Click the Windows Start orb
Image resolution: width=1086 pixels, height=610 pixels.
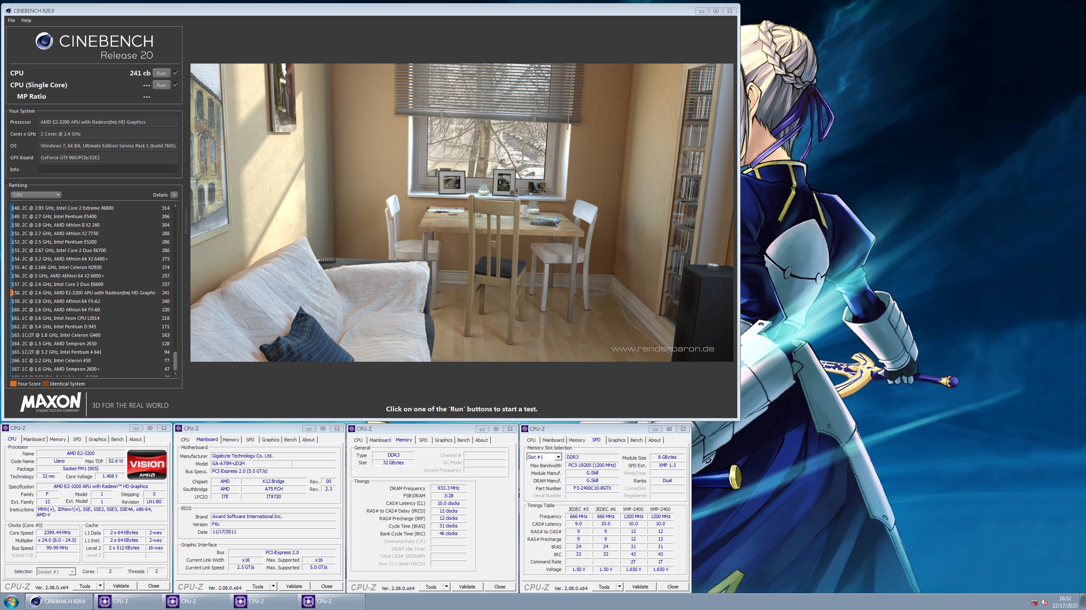pos(11,602)
